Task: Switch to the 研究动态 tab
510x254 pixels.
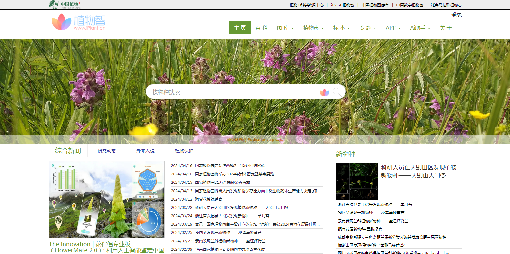Action: [x=107, y=151]
